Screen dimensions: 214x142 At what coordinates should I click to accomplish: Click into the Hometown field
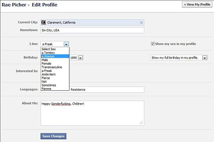point(92,30)
